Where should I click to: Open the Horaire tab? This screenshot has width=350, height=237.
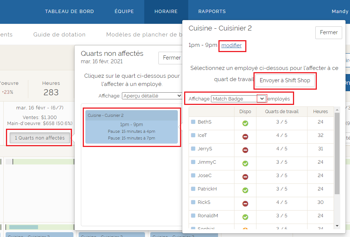pos(166,12)
